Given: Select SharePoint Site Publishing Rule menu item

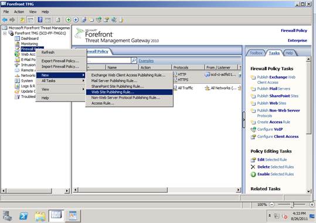Looking at the screenshot, I should point(129,86).
